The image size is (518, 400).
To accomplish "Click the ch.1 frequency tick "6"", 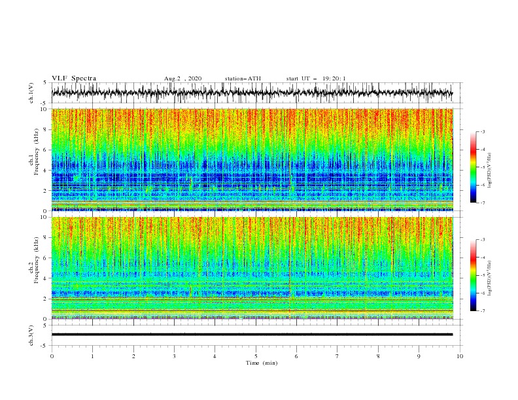I will point(45,150).
